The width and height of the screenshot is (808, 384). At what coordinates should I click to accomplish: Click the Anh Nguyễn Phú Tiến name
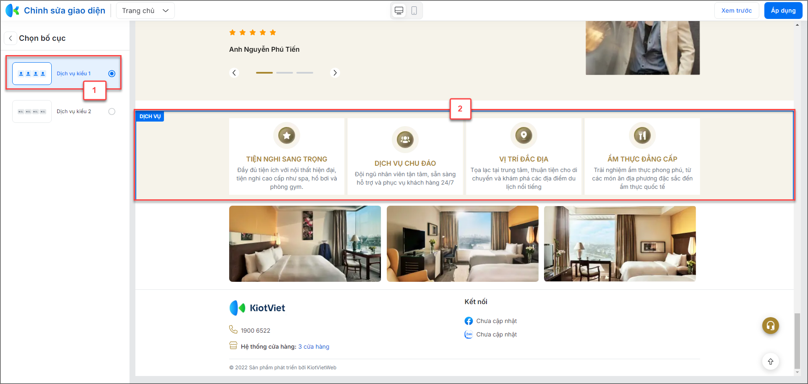click(264, 50)
